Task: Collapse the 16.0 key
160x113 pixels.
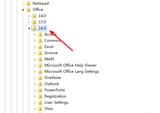Action: pos(29,28)
